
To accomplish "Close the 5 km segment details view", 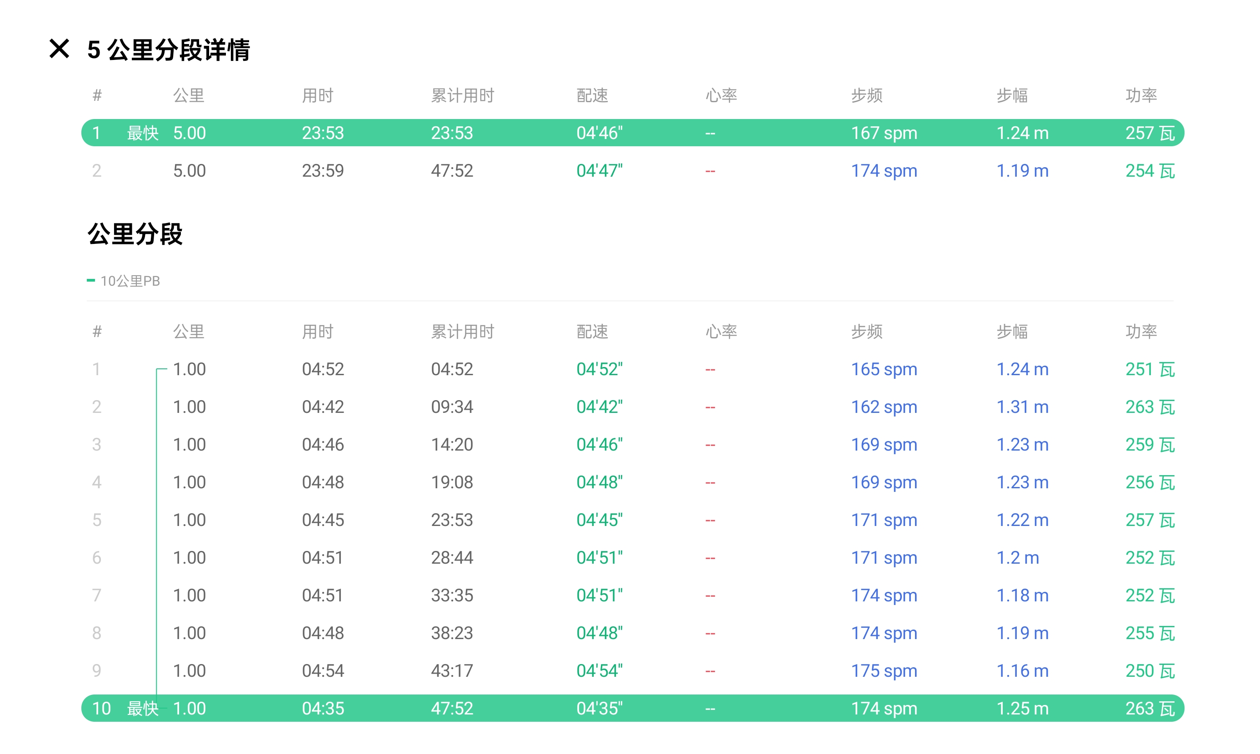I will pos(59,50).
